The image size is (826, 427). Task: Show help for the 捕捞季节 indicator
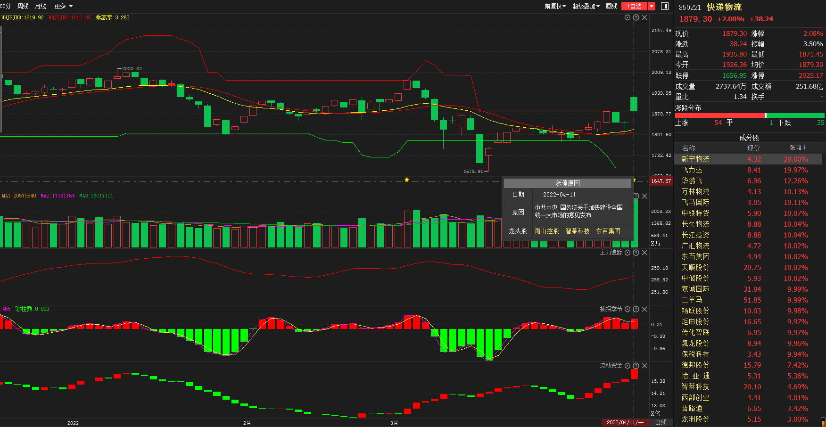click(636, 309)
